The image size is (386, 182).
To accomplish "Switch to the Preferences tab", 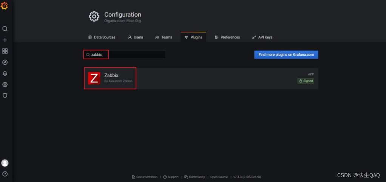I will click(x=227, y=37).
